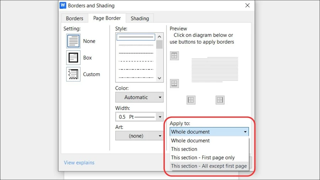Image resolution: width=320 pixels, height=180 pixels.
Task: Switch to the Borders tab
Action: (75, 18)
